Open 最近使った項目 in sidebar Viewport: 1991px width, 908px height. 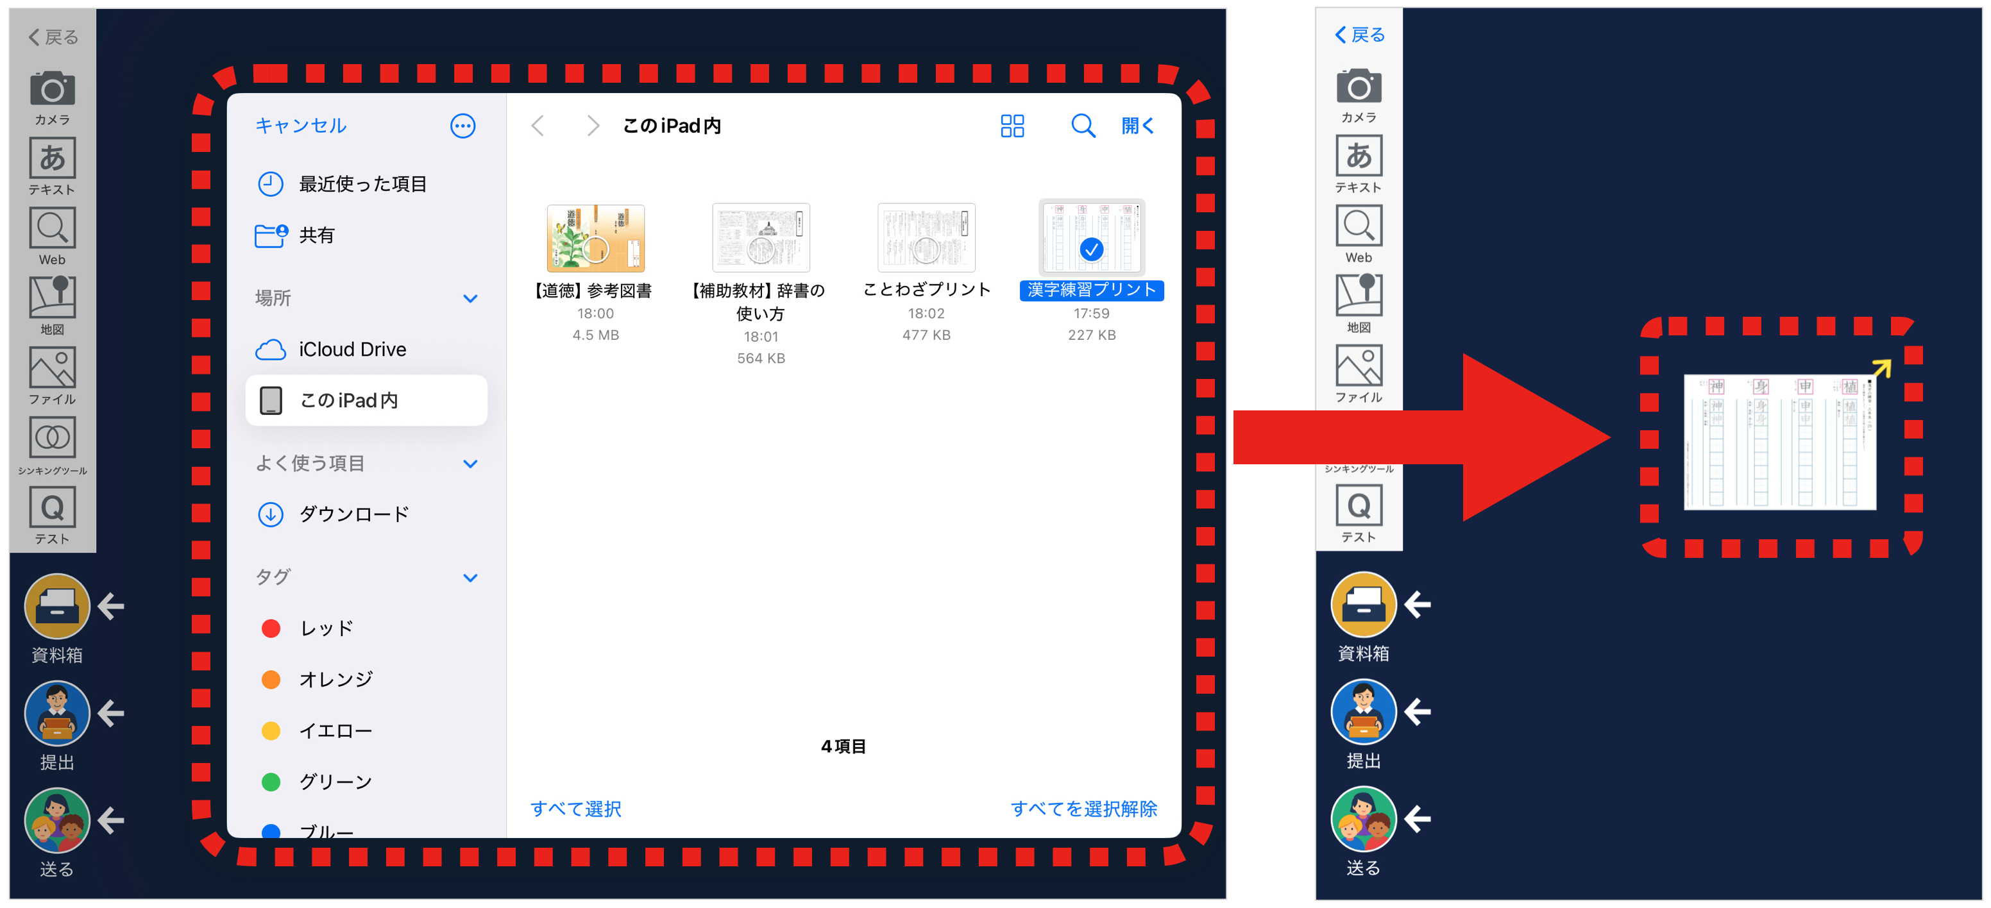[x=362, y=184]
